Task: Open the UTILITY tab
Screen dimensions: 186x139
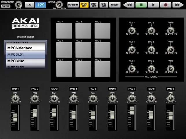Action: pyautogui.click(x=115, y=5)
